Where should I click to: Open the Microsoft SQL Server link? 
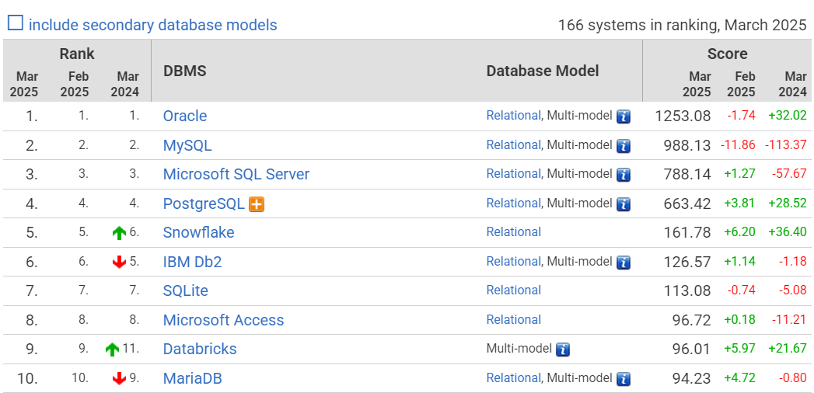point(236,174)
